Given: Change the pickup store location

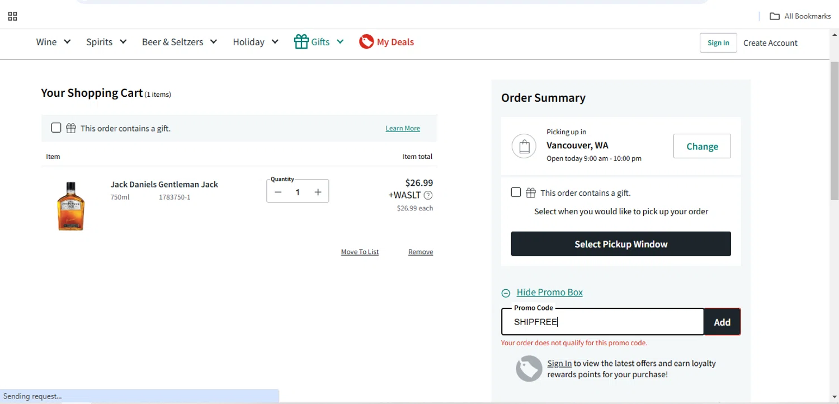Looking at the screenshot, I should 702,146.
